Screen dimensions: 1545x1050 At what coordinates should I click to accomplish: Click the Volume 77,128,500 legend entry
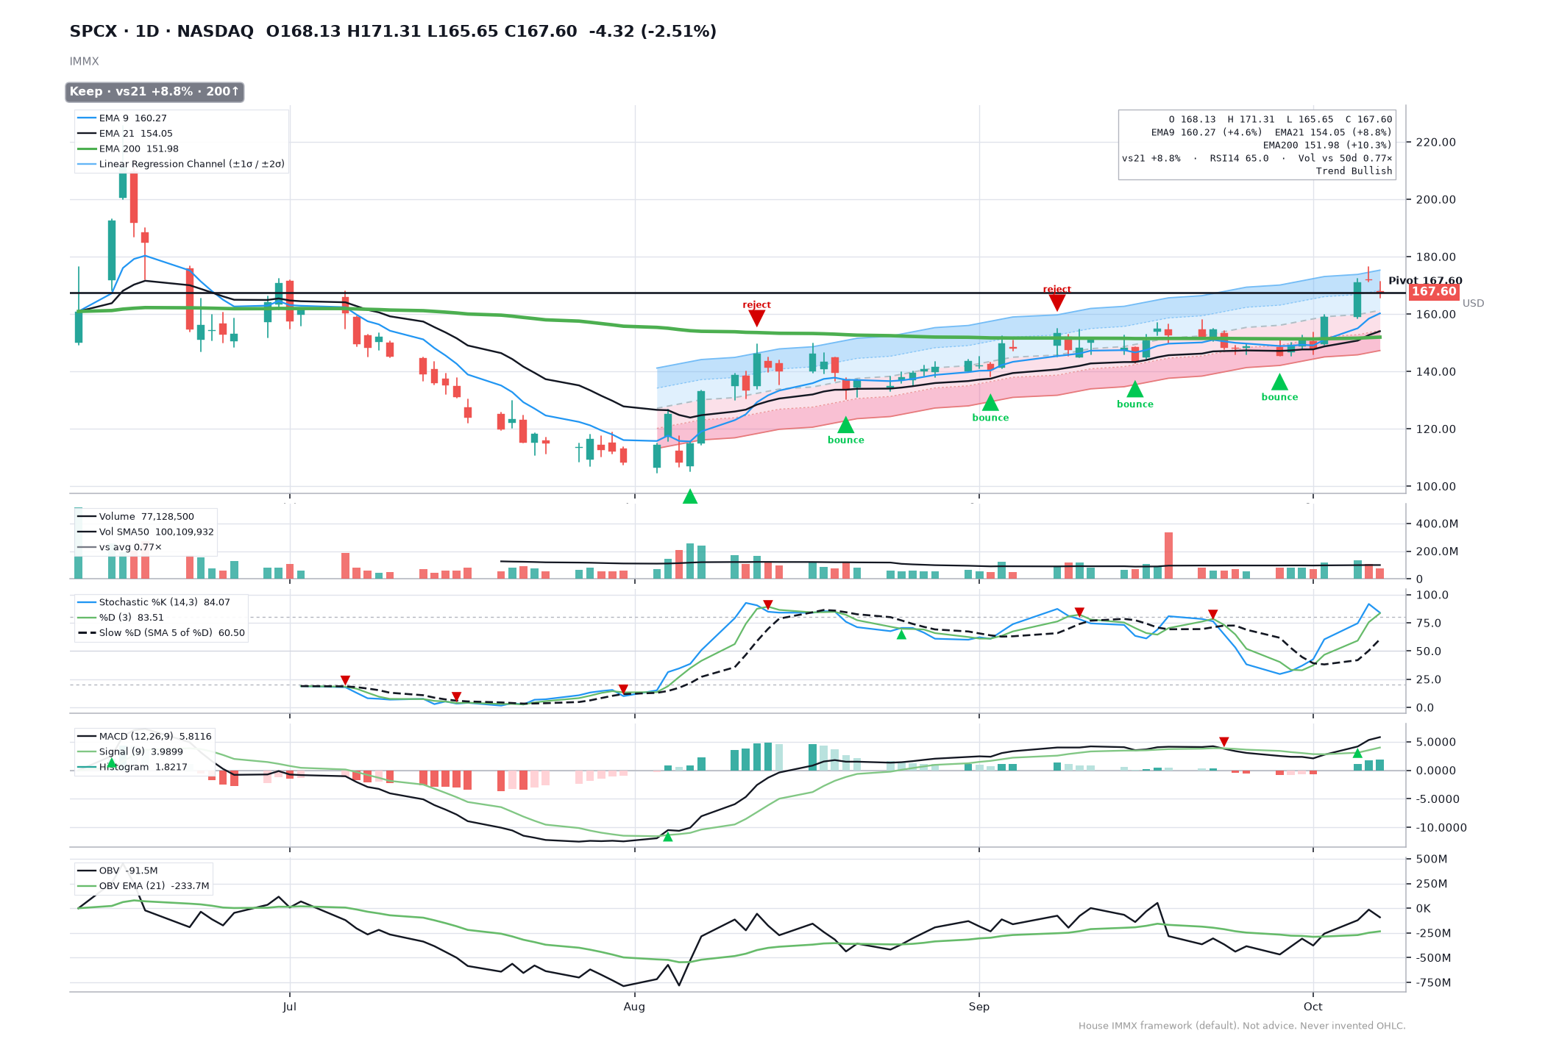(135, 516)
